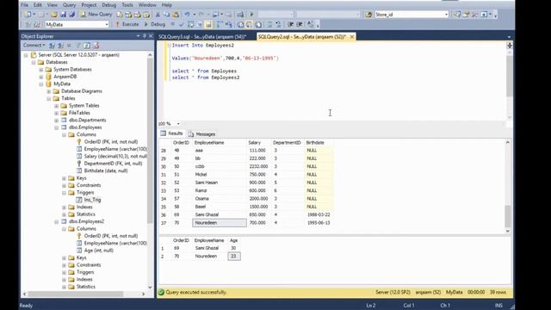Collapse the MyData database node
The image size is (551, 310).
tap(41, 84)
